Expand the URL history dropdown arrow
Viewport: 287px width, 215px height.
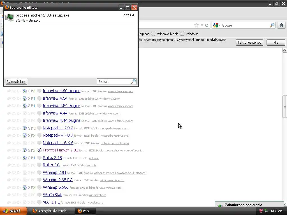(x=202, y=25)
